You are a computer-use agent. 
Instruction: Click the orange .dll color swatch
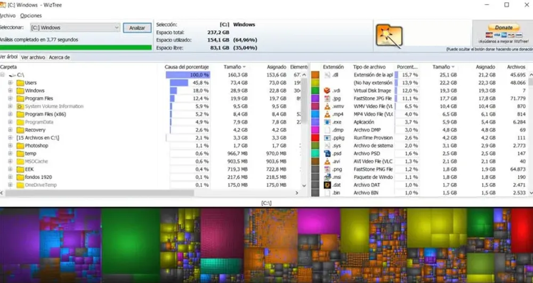316,75
